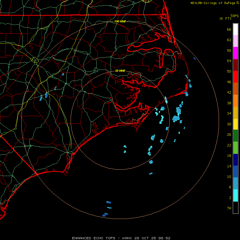Screen dimensions: 240x240
Task: Click the 50 NMI range ring label
Action: 120,71
